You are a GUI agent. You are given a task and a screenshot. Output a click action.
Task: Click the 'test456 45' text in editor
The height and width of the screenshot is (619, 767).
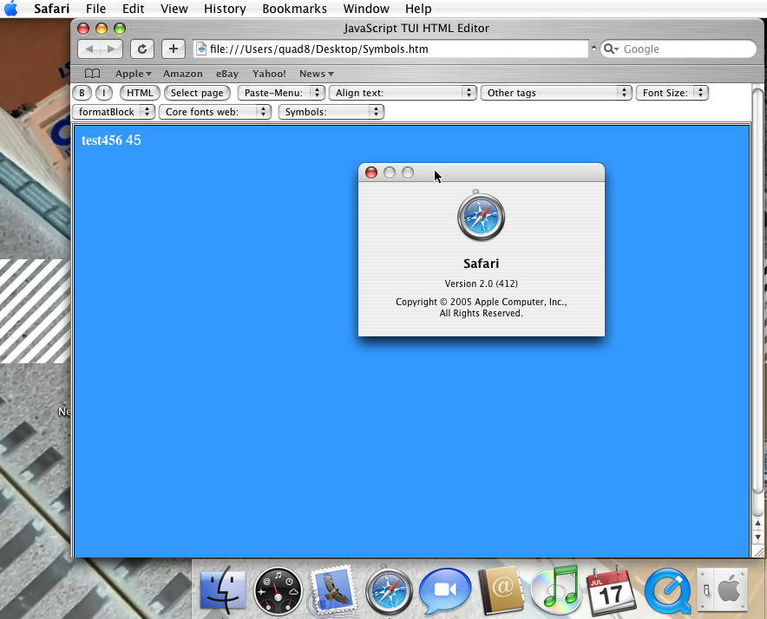click(111, 140)
